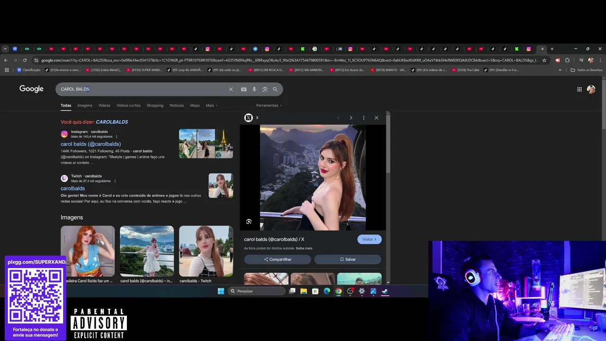The image size is (606, 341).
Task: Expand the Mais search filters dropdown
Action: point(212,105)
